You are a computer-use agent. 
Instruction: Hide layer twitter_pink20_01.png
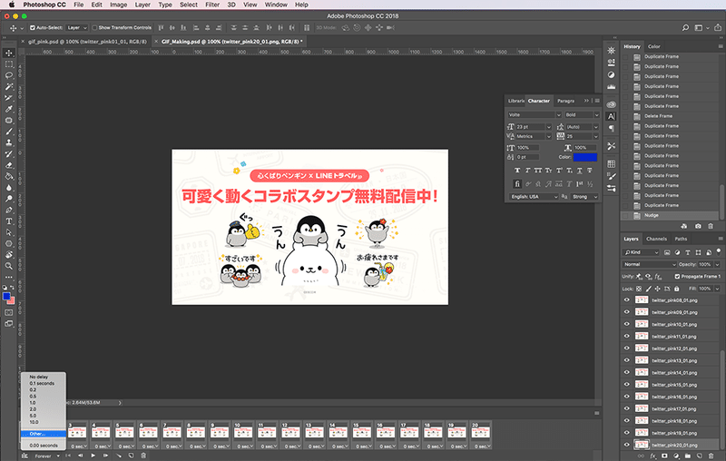(627, 445)
